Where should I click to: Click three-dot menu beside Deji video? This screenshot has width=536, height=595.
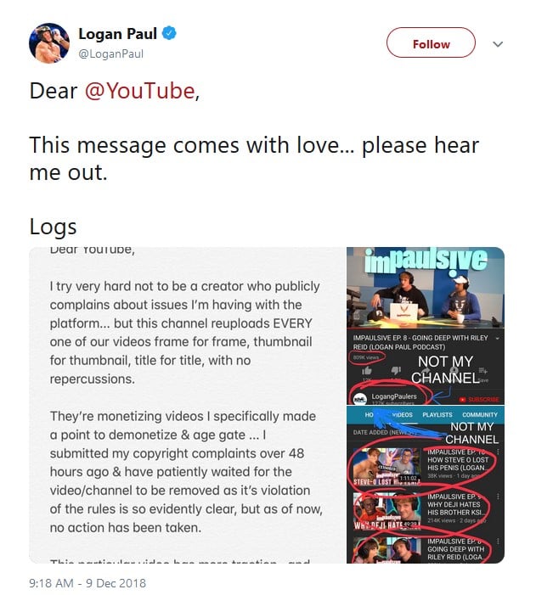coord(498,497)
